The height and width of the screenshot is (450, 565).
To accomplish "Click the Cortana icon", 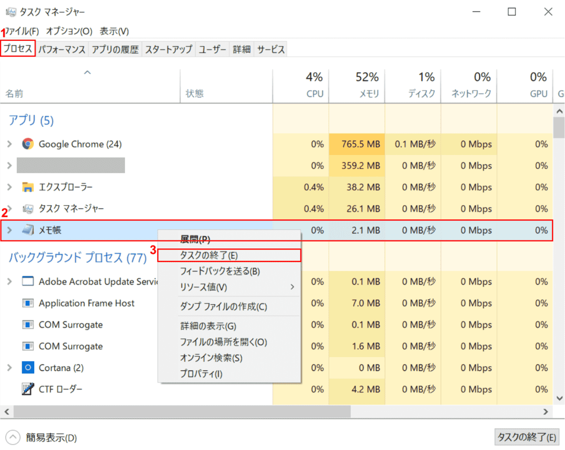I will coord(28,367).
